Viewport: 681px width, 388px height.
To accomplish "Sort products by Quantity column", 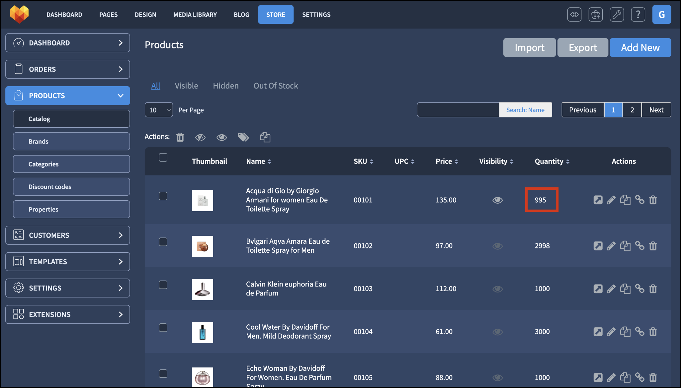I will 552,162.
